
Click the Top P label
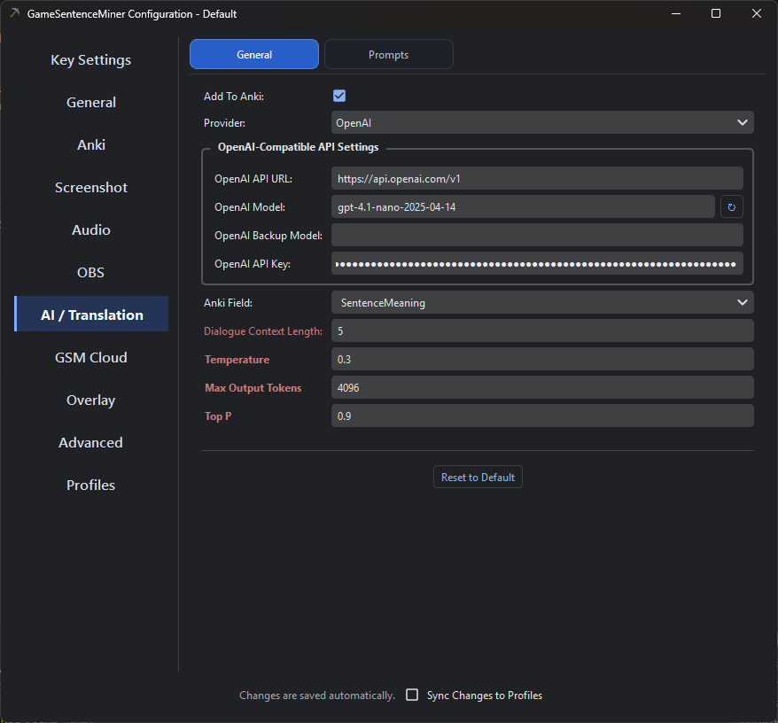tap(218, 416)
